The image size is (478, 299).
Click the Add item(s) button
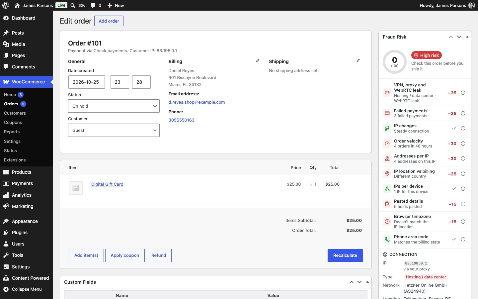pos(86,255)
